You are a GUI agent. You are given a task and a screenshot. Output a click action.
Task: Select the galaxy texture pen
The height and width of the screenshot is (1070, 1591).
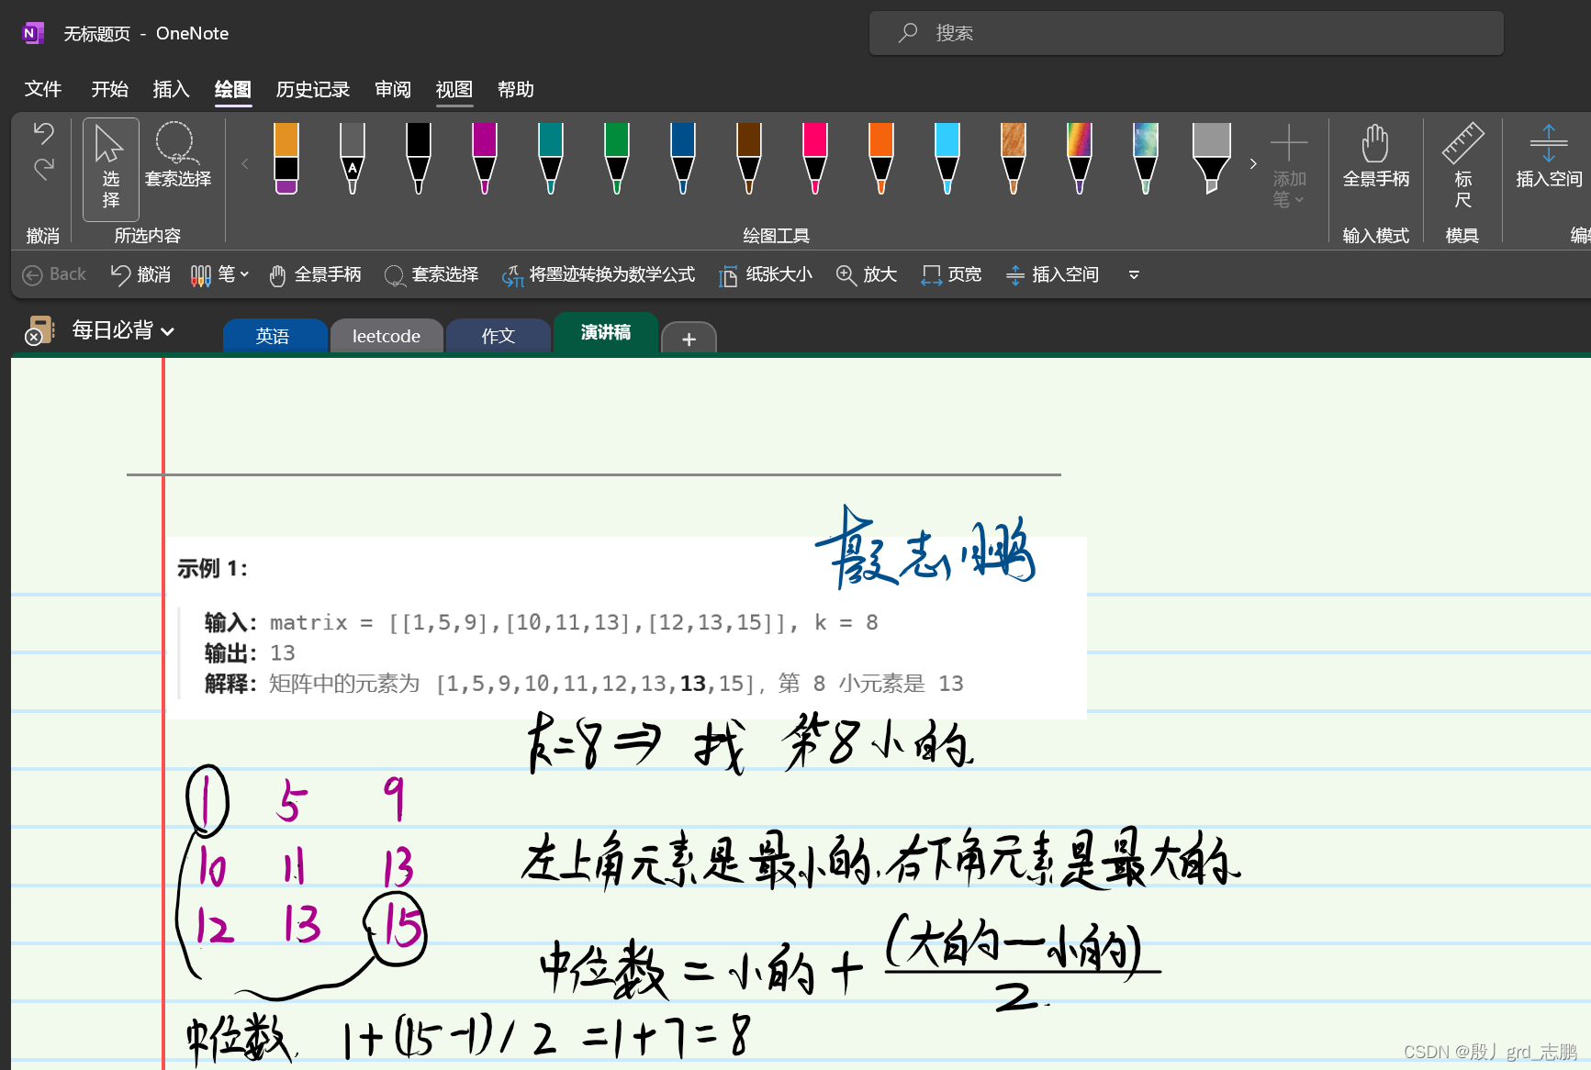(x=1146, y=159)
